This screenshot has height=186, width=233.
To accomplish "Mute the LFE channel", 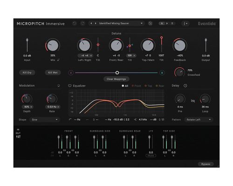I will click(x=151, y=155).
